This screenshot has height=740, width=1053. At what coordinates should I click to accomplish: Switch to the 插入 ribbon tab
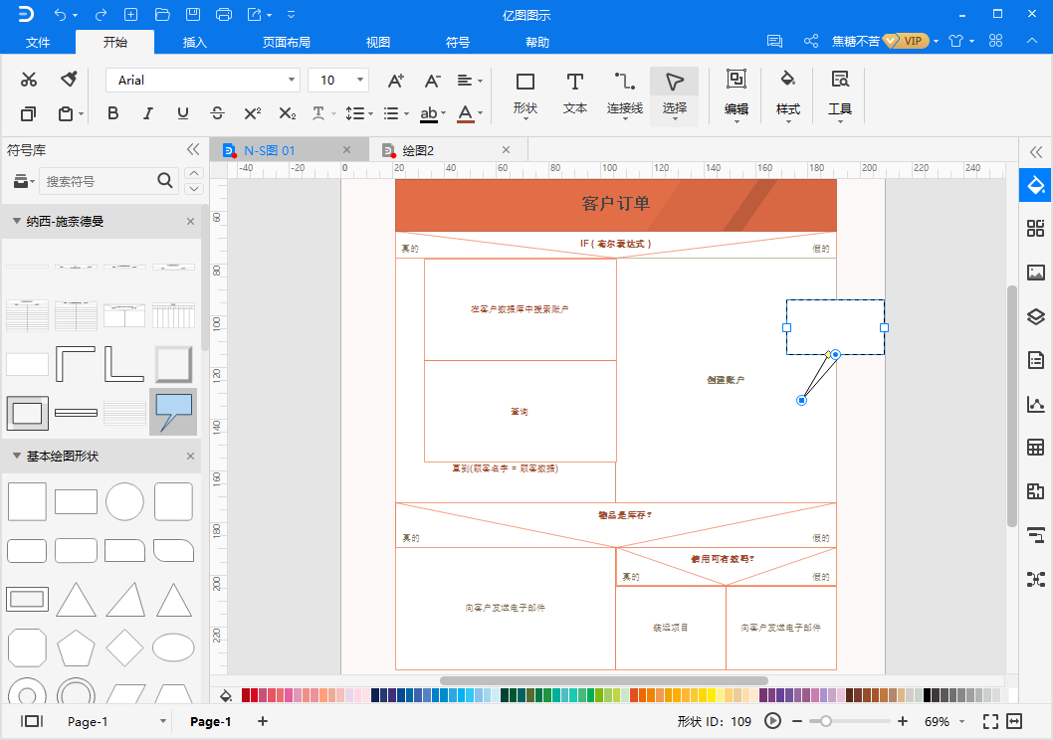tap(195, 42)
